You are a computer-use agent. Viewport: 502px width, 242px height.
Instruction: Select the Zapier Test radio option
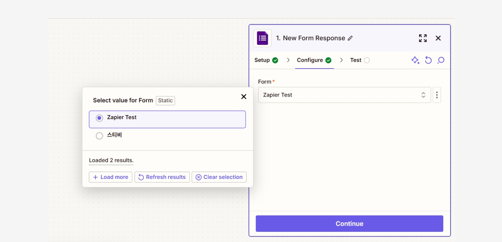[99, 118]
